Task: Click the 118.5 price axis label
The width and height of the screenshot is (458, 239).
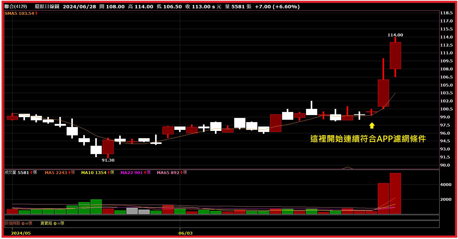Action: (446, 13)
